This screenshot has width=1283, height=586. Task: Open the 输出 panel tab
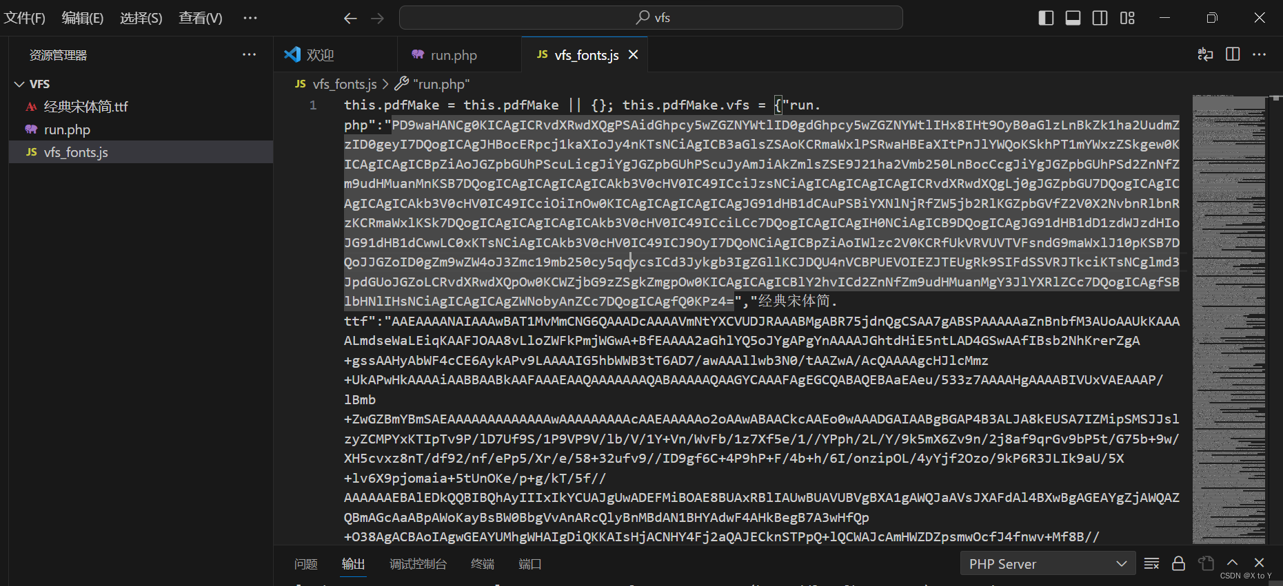[354, 564]
